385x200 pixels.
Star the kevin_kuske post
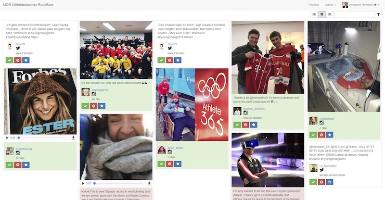point(178,164)
